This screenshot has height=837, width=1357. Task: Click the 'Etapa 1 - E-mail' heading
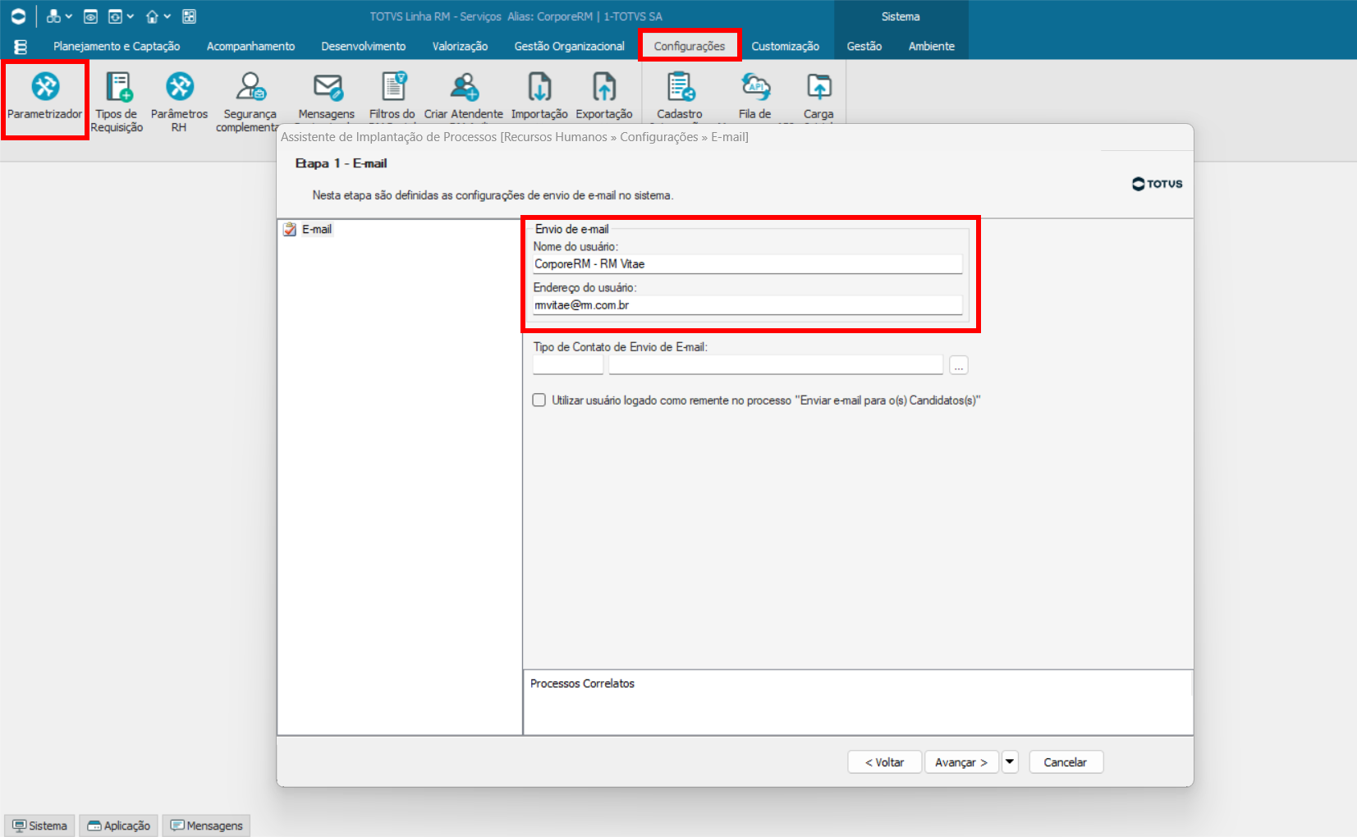[341, 163]
